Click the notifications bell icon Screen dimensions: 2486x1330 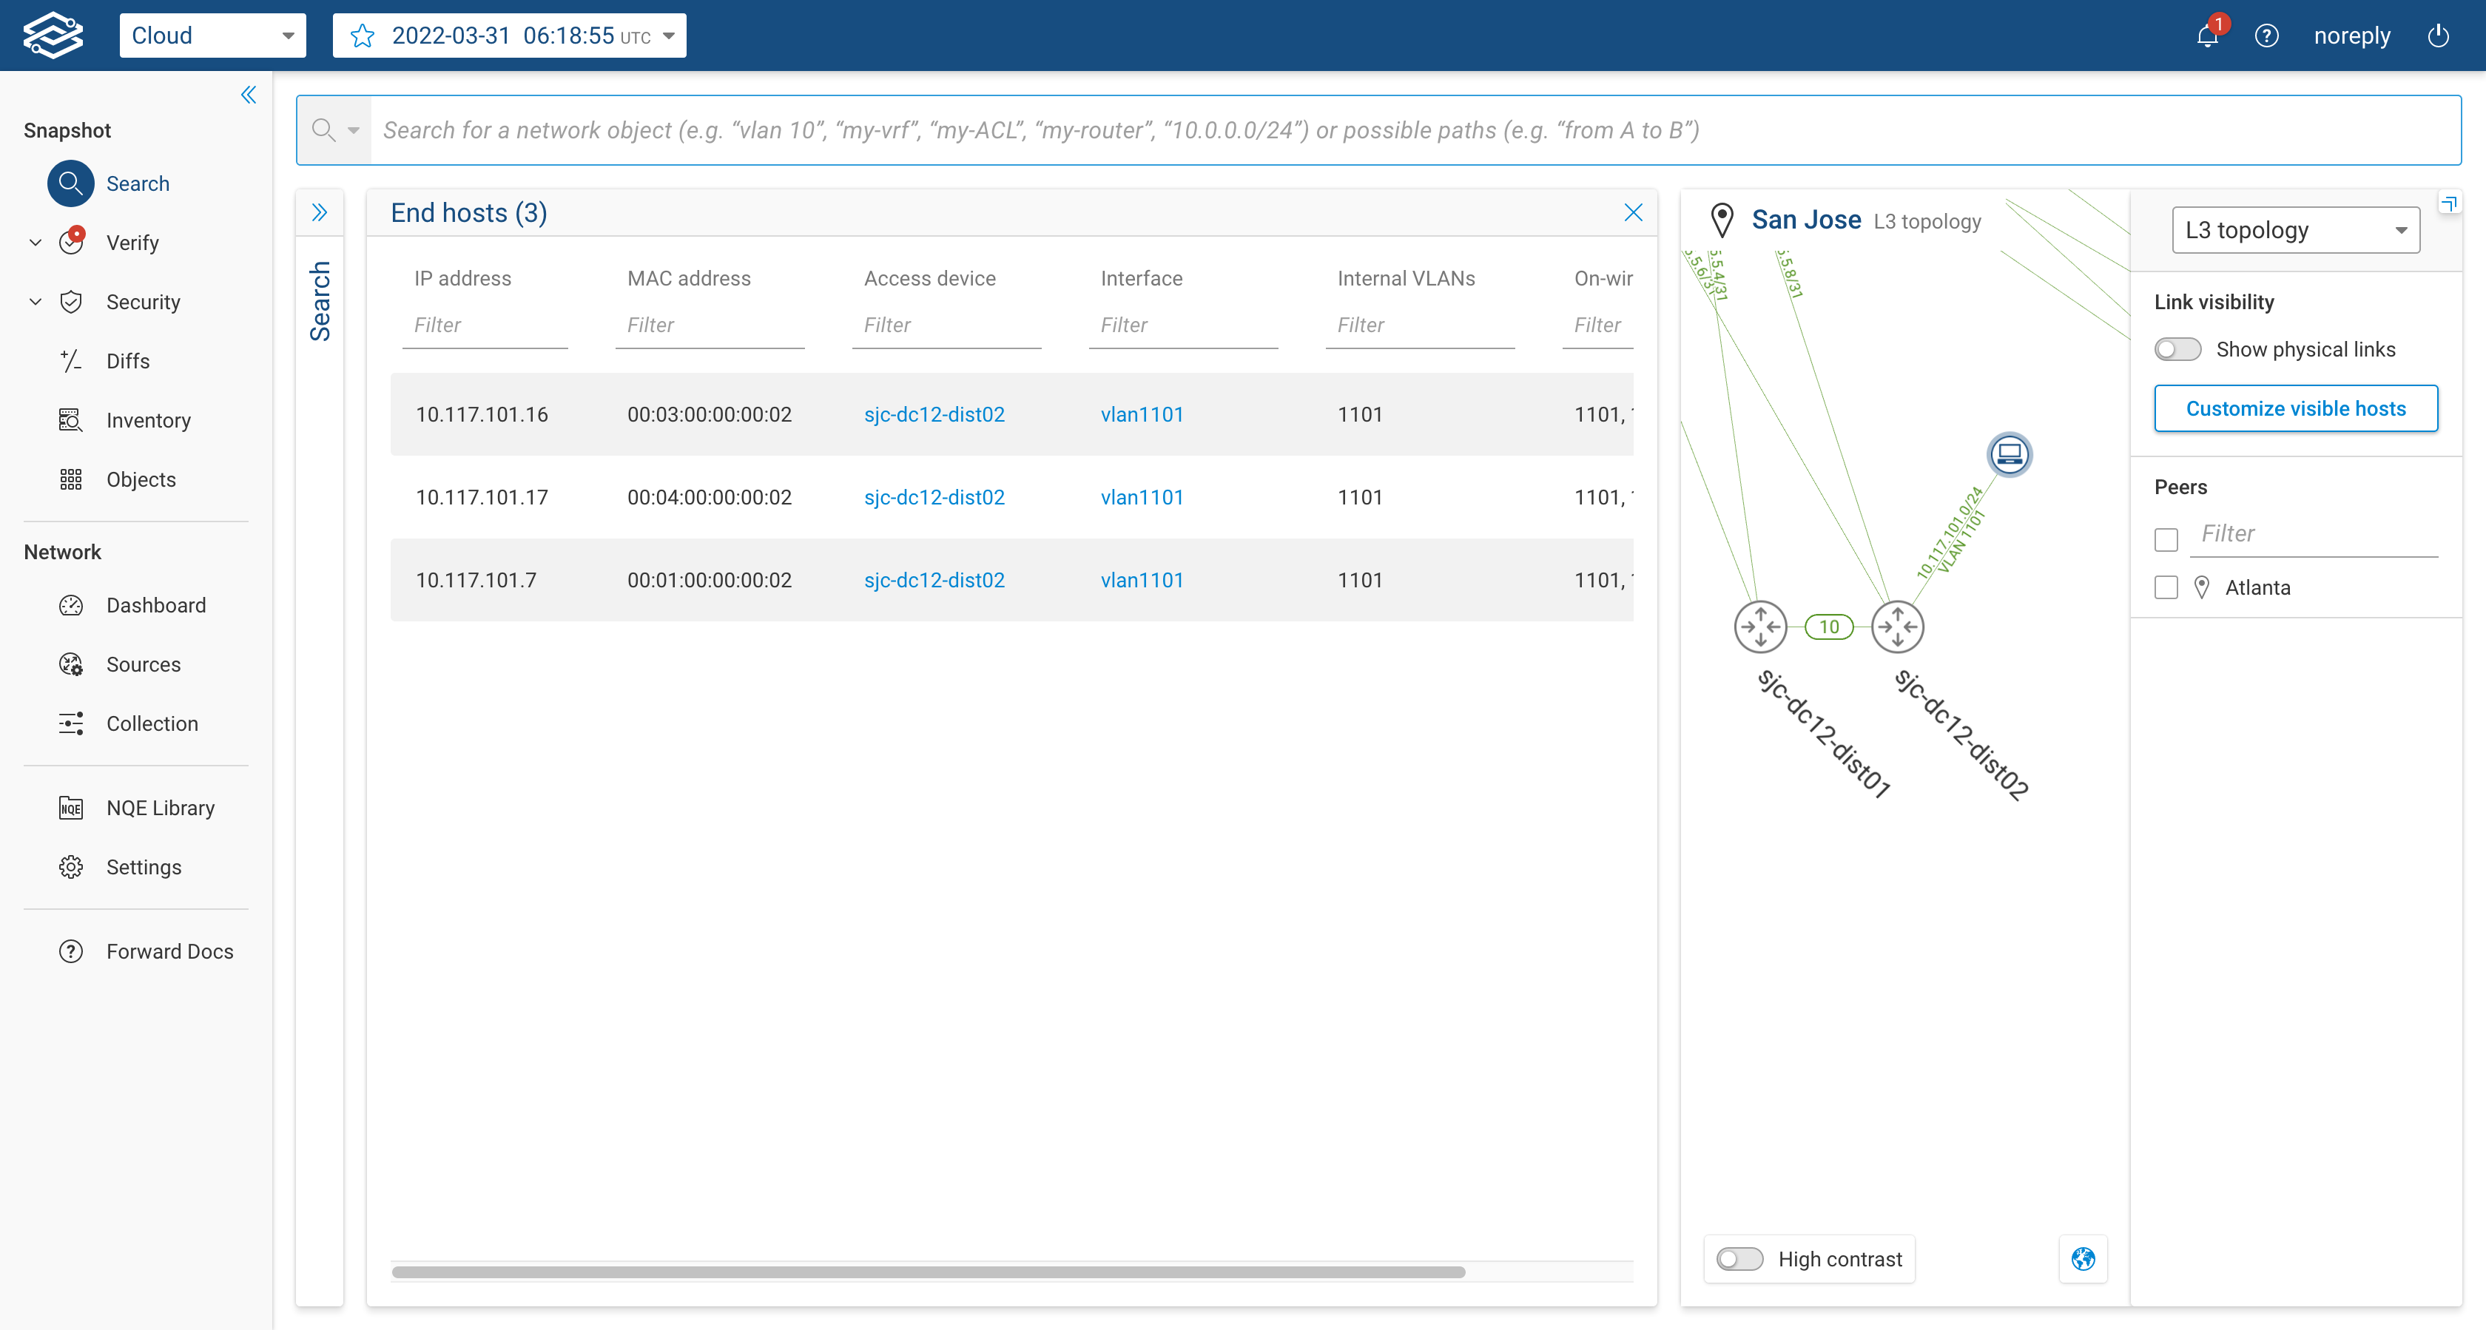(x=2206, y=36)
